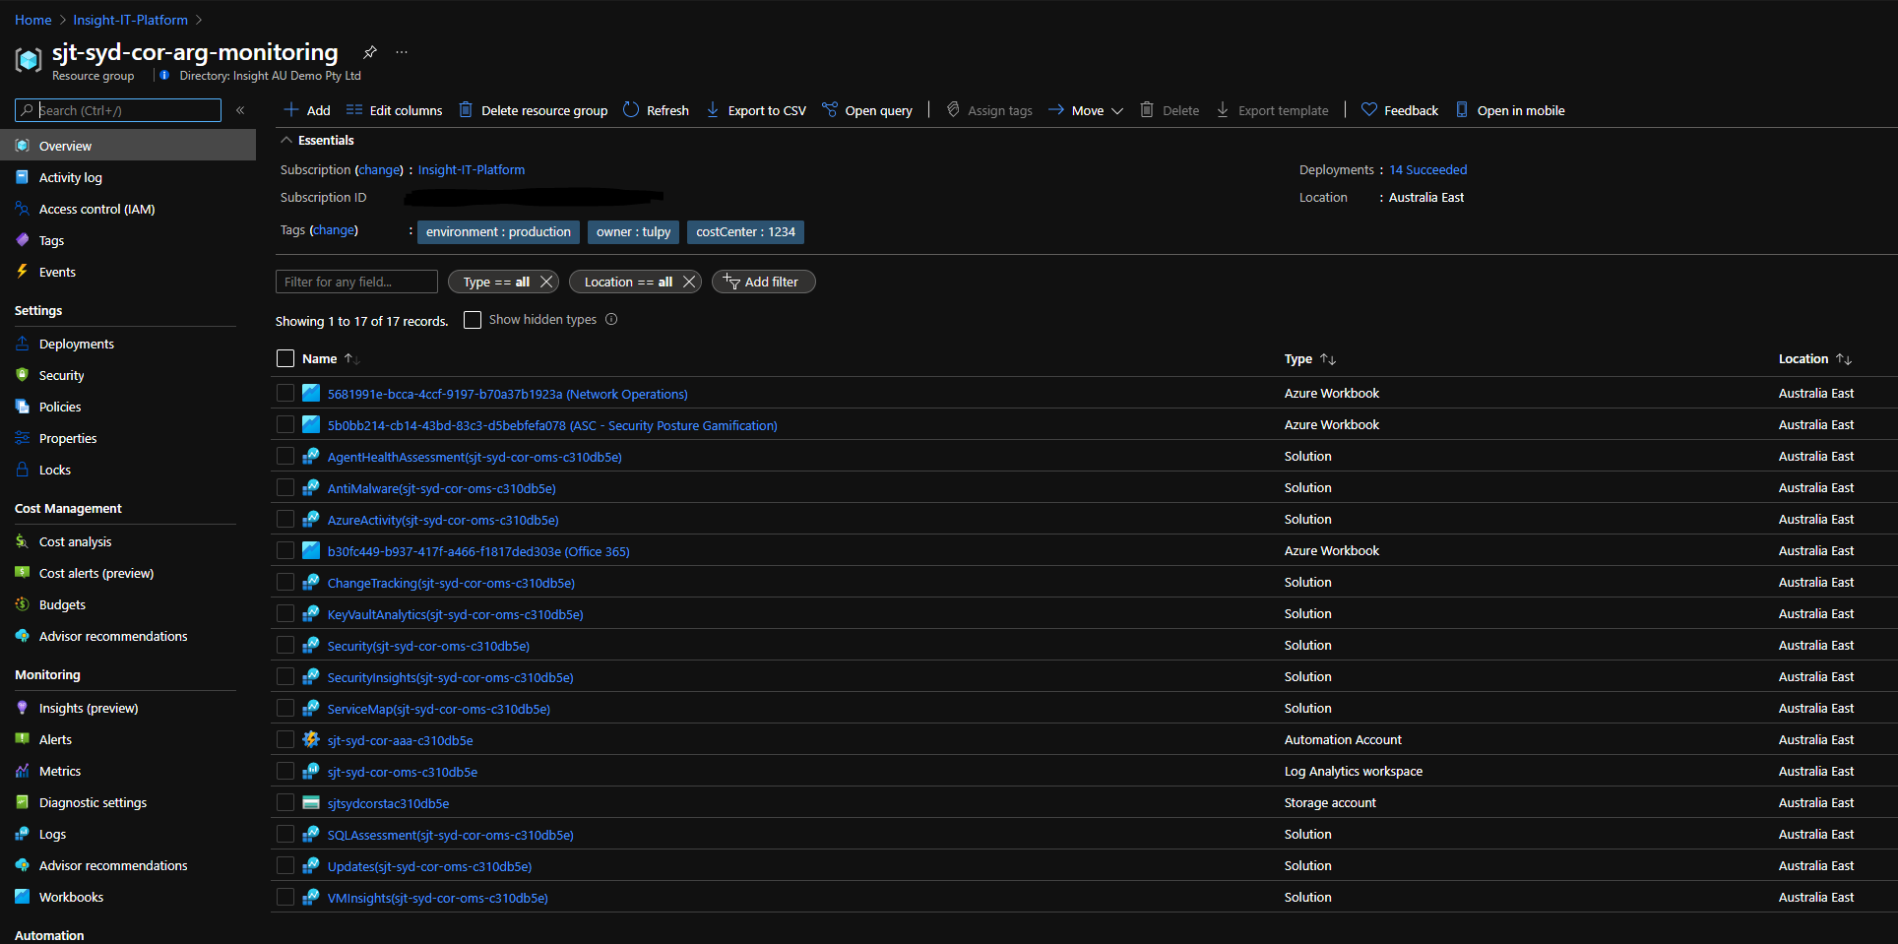
Task: Click the change link next to Subscription
Action: pos(379,169)
